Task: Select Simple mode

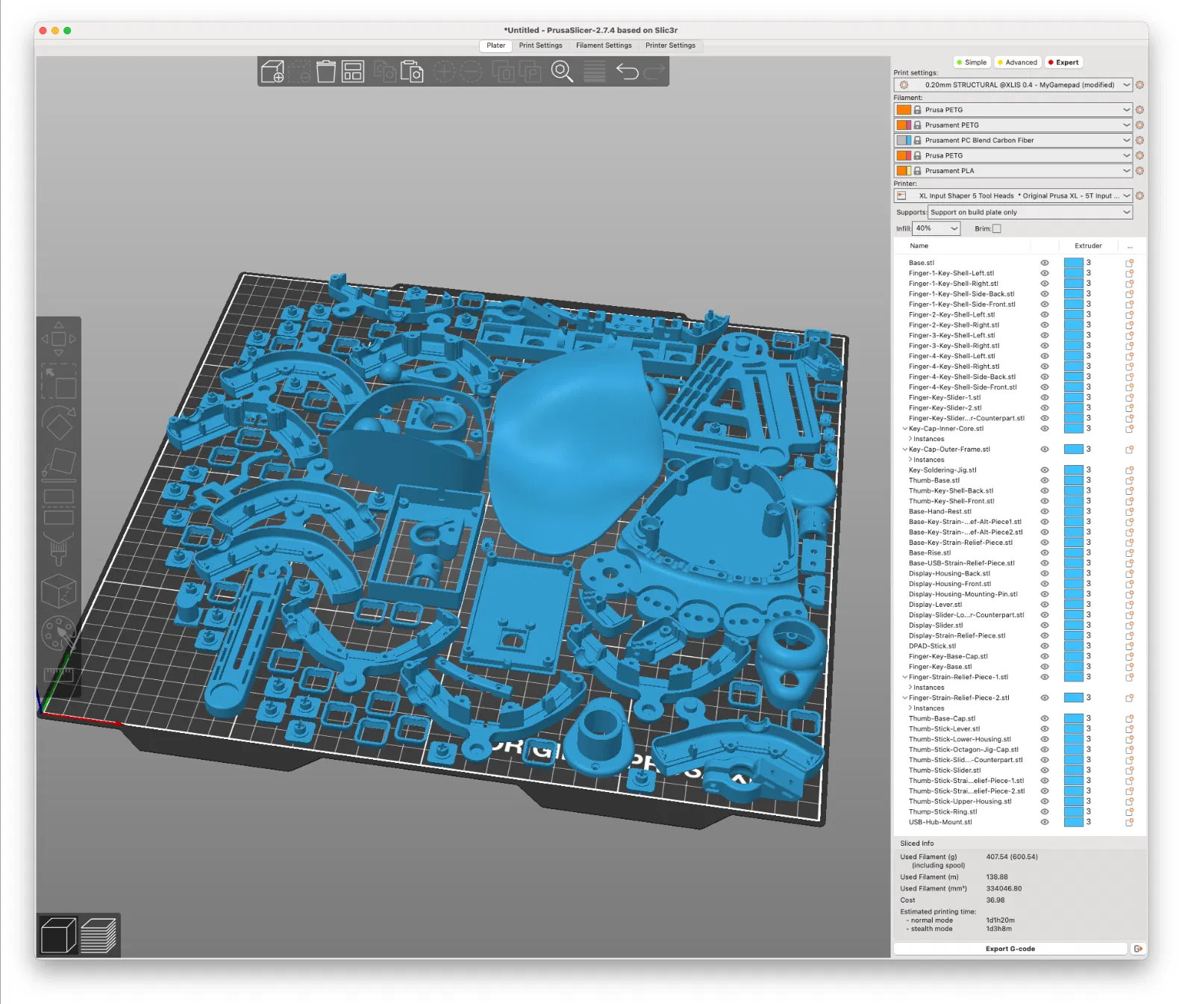Action: [972, 63]
